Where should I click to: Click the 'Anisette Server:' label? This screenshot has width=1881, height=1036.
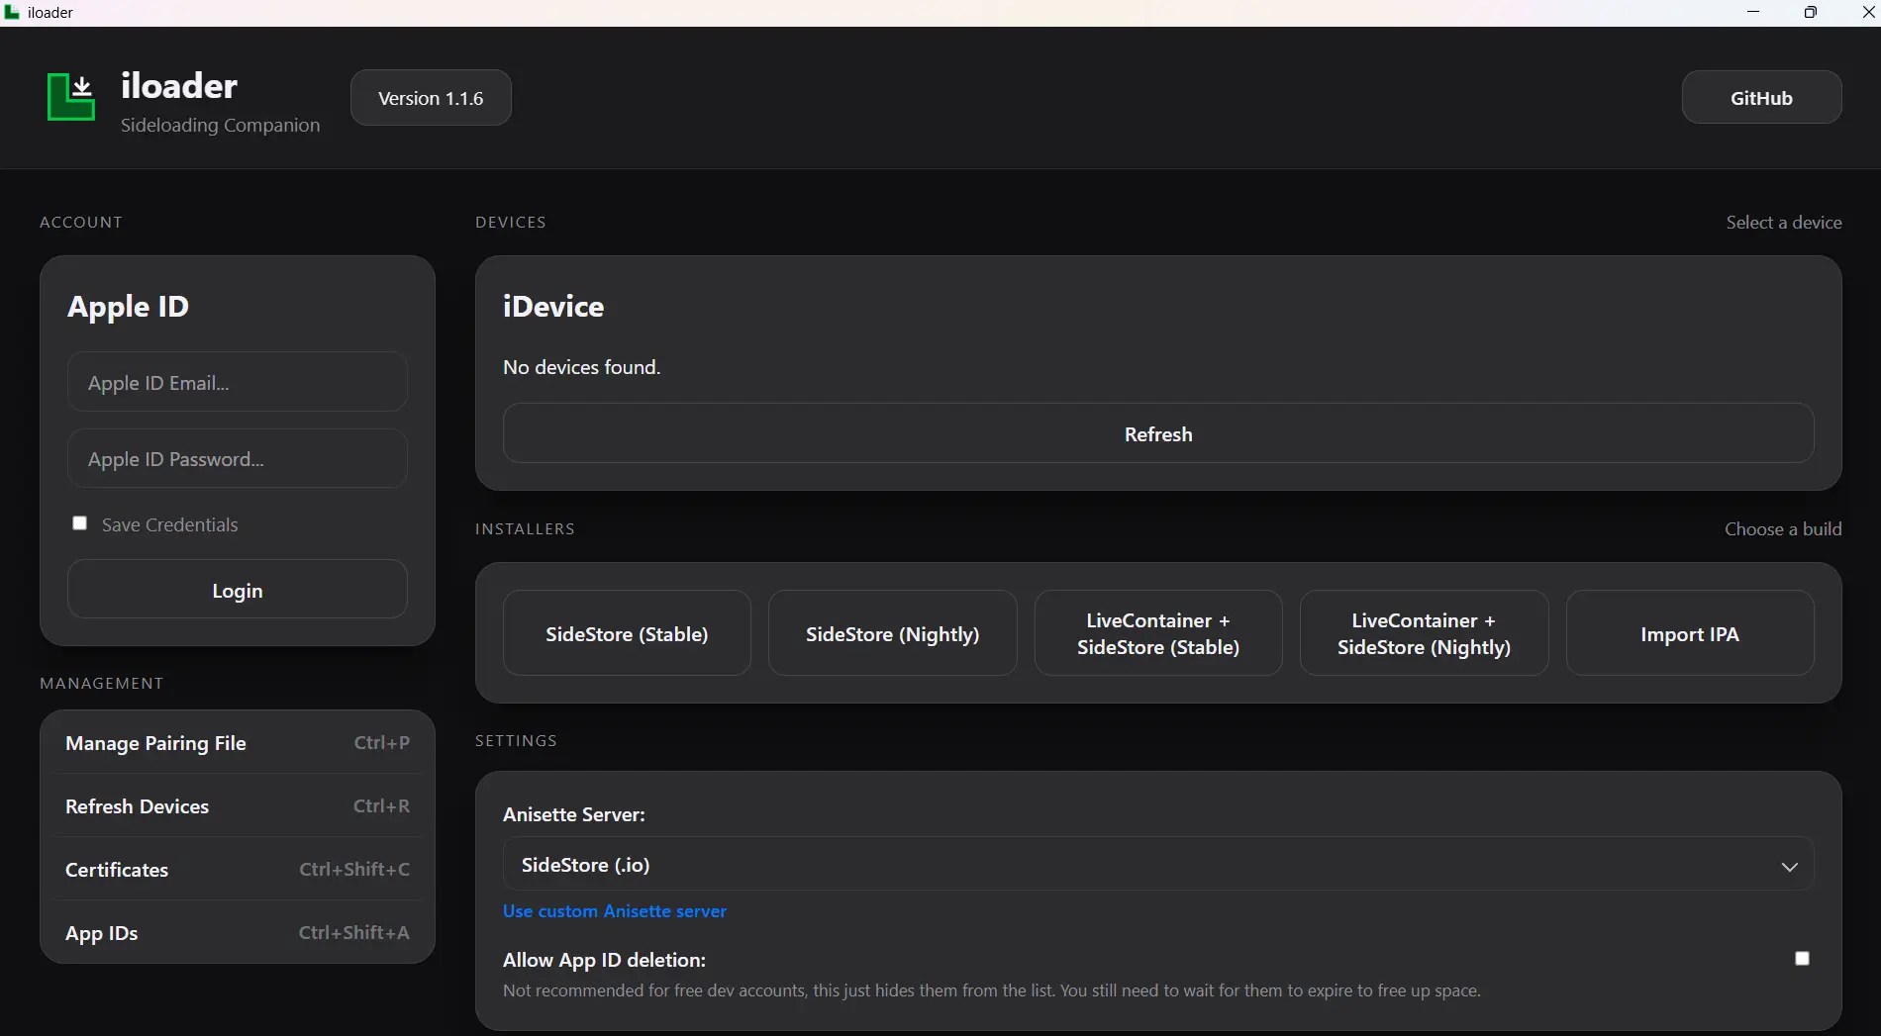(574, 814)
